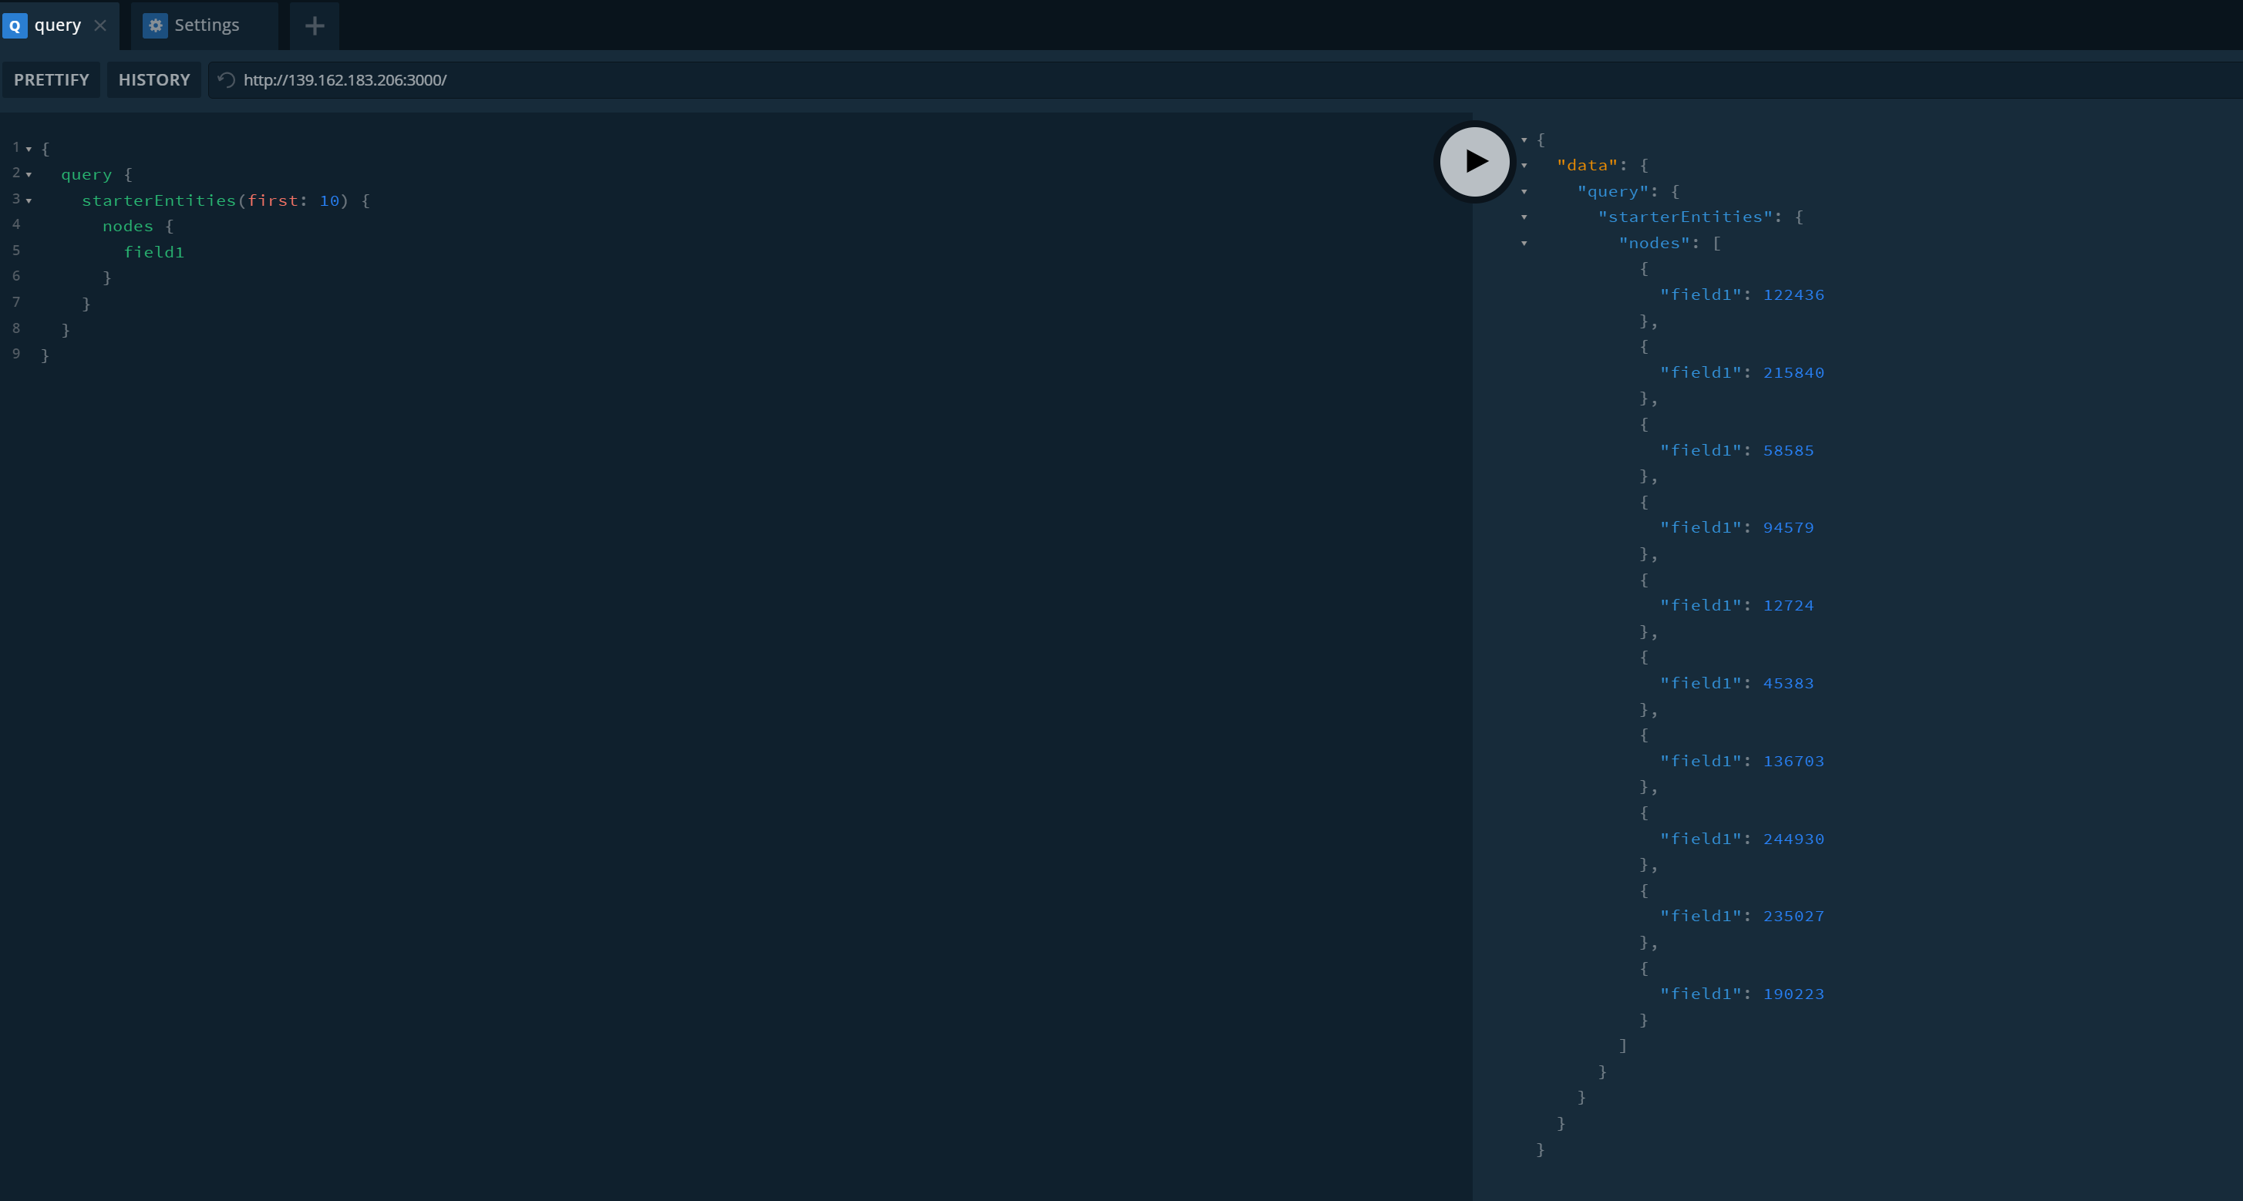Click line number 9 in editor gutter
The height and width of the screenshot is (1201, 2243).
15,353
